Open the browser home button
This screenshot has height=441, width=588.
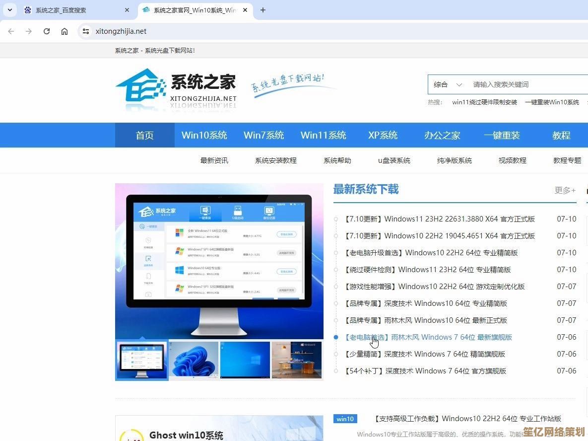65,31
